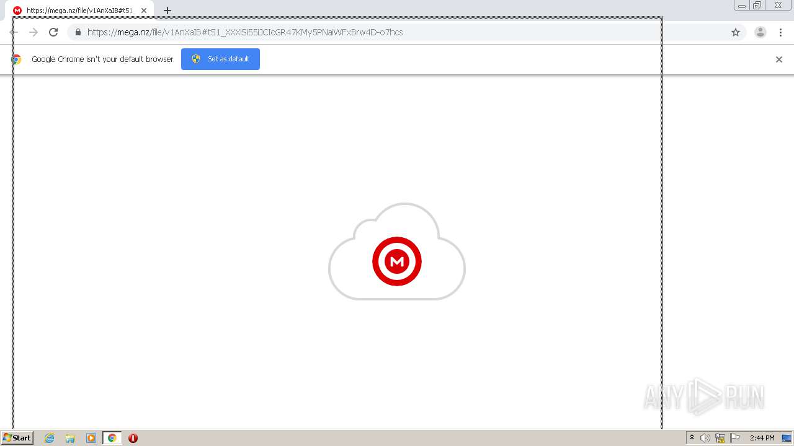Open Opera browser from the taskbar
The width and height of the screenshot is (794, 446).
[133, 438]
